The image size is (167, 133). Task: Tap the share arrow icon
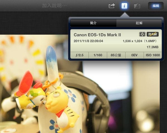tap(112, 6)
